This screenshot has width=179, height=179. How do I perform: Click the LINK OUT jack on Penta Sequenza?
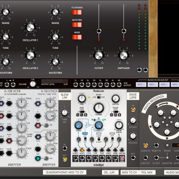click(145, 158)
